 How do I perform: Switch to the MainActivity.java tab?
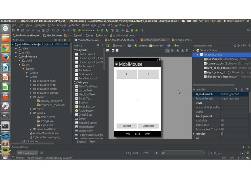[88, 40]
